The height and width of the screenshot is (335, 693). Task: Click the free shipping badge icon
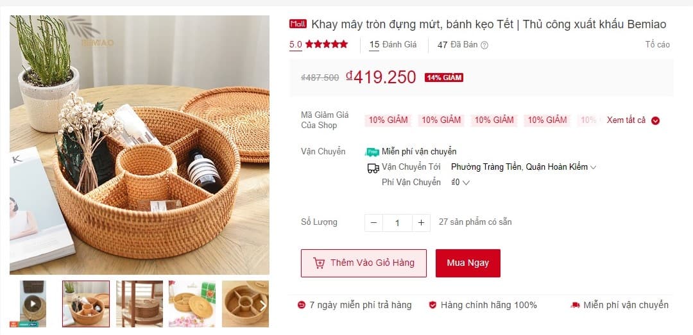tap(372, 152)
